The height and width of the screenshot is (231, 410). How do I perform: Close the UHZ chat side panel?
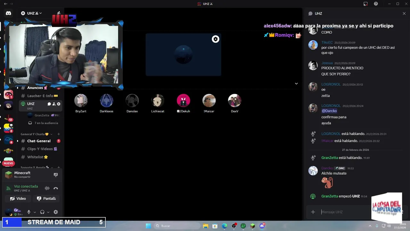404,13
